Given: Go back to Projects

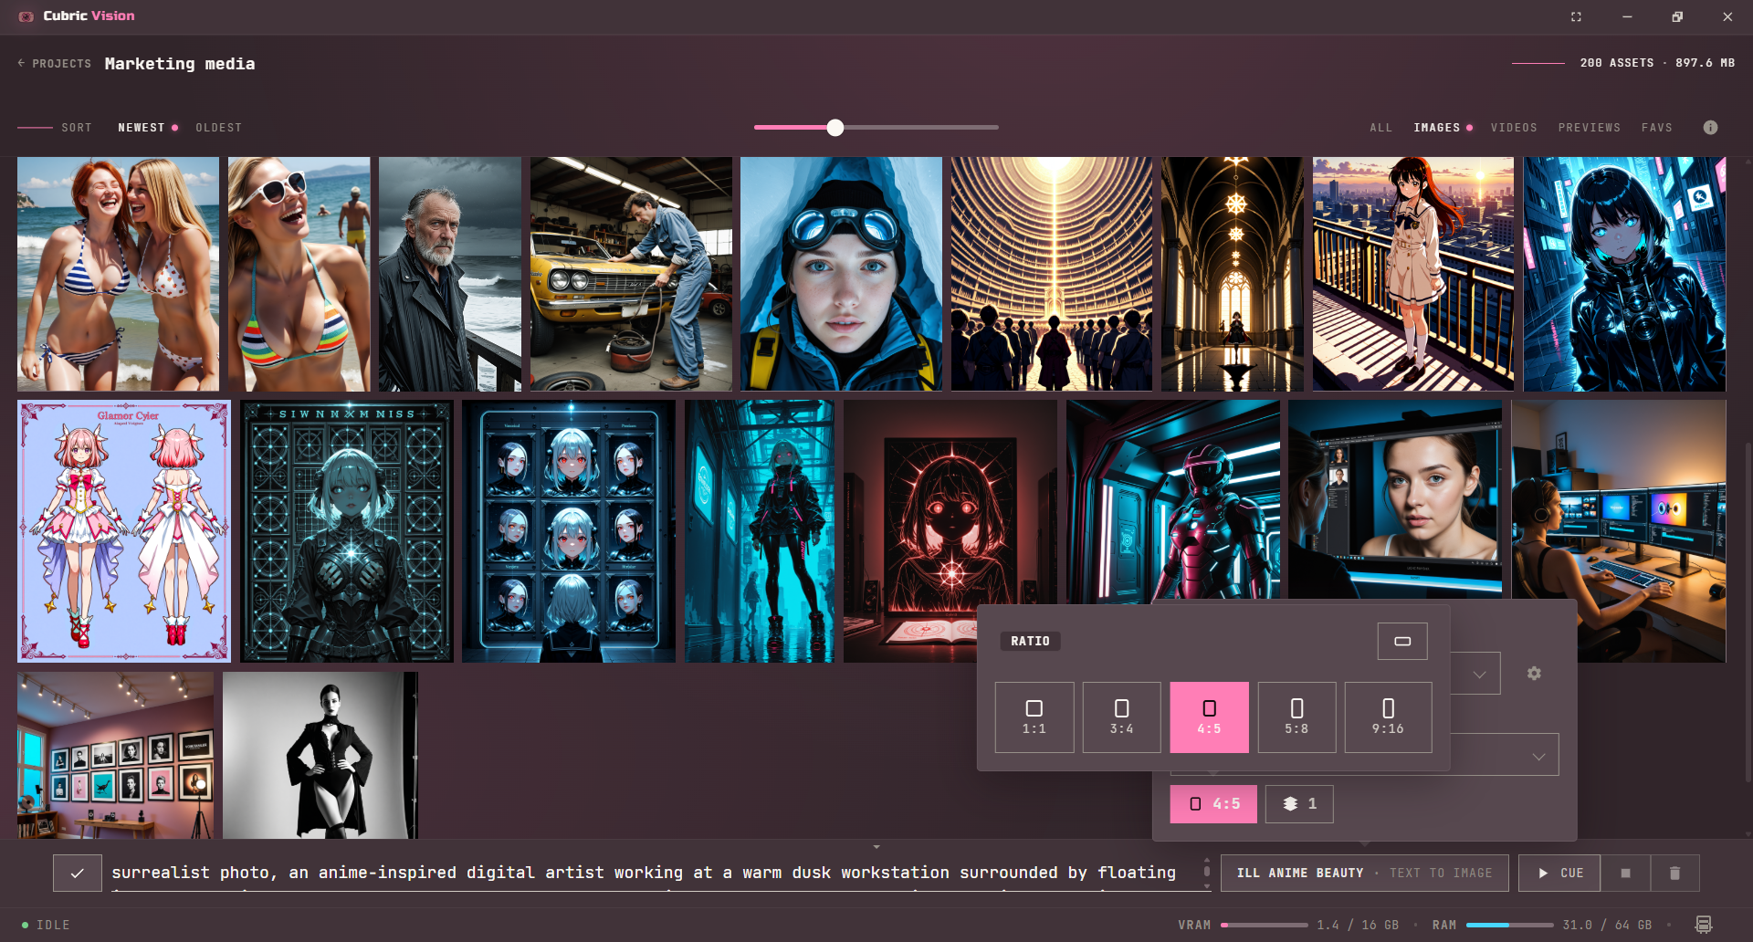Looking at the screenshot, I should tap(54, 64).
